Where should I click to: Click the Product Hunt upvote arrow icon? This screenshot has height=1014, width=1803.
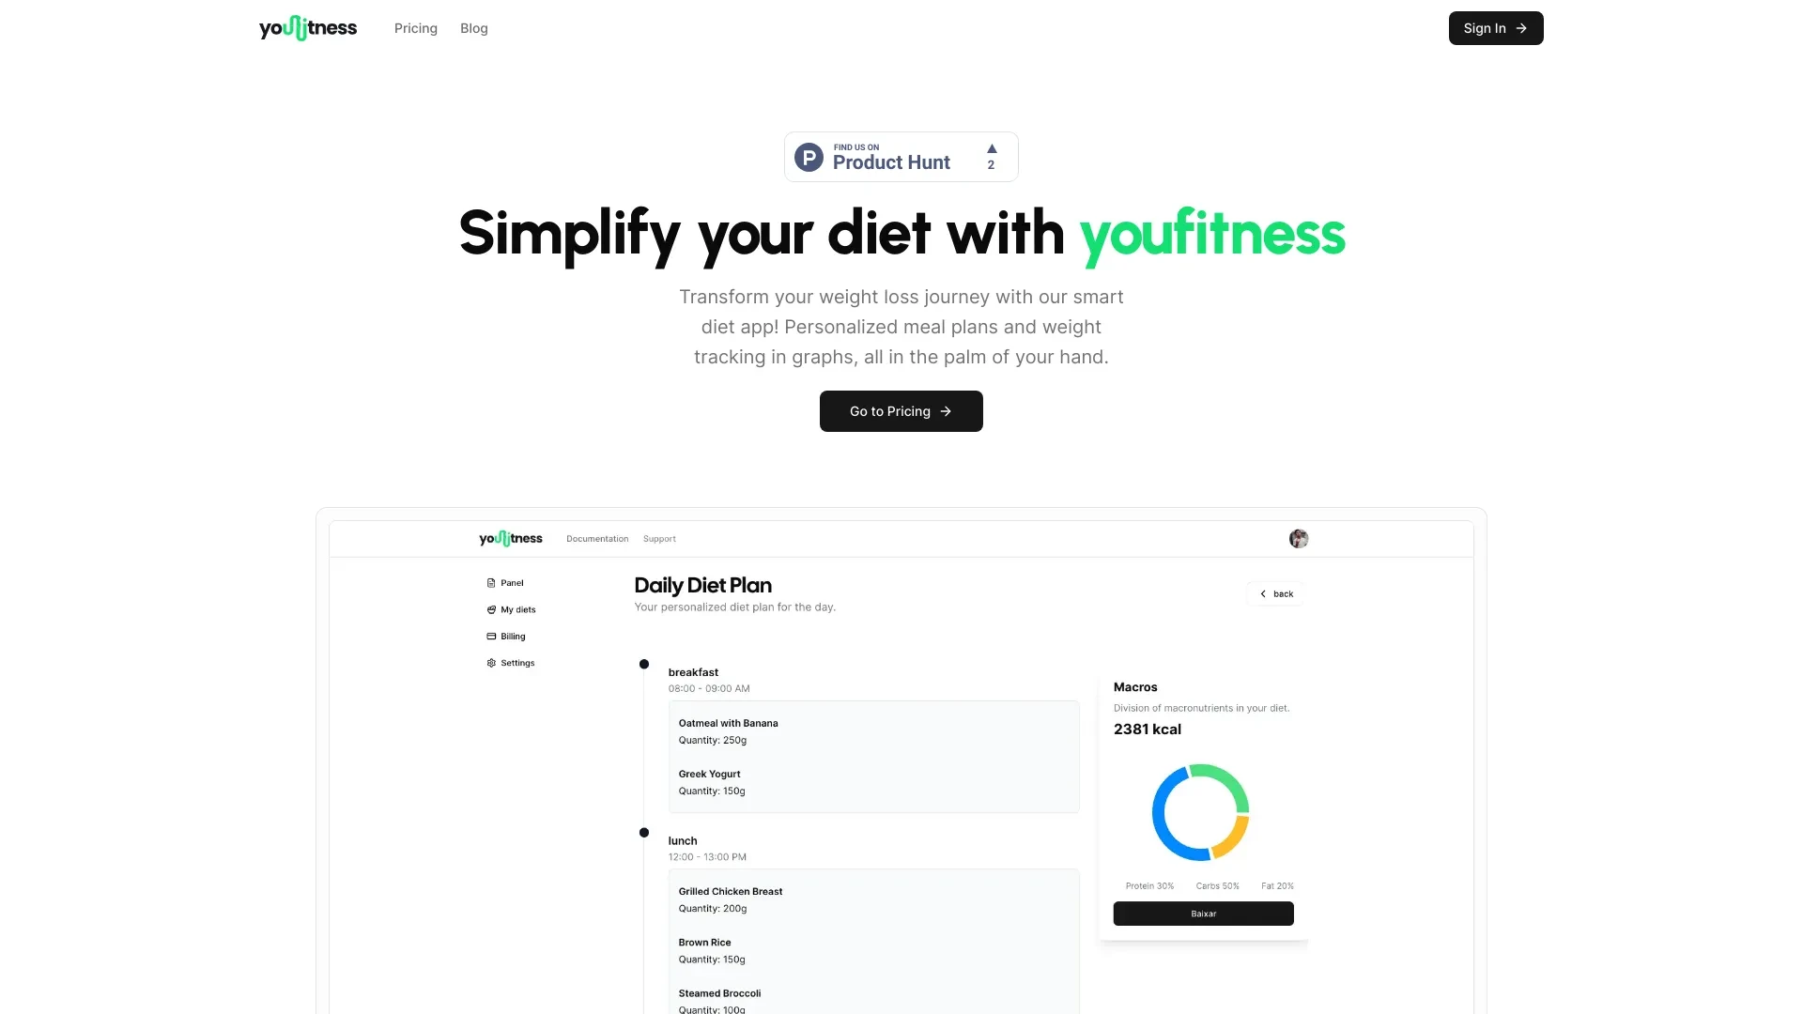coord(991,148)
